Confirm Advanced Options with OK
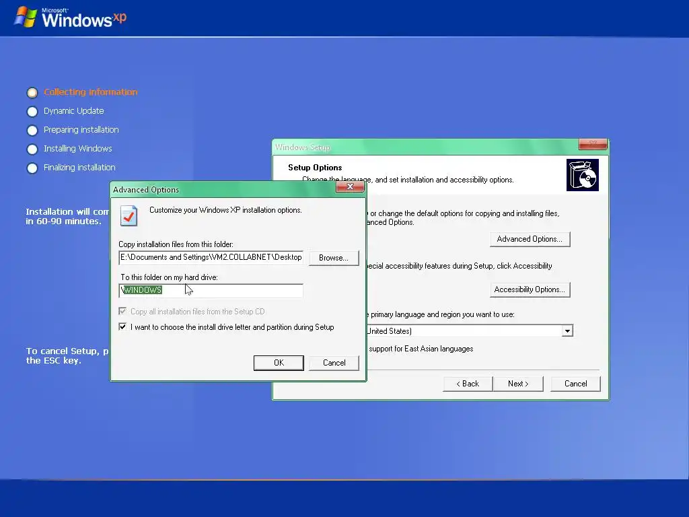689x517 pixels. pyautogui.click(x=279, y=363)
